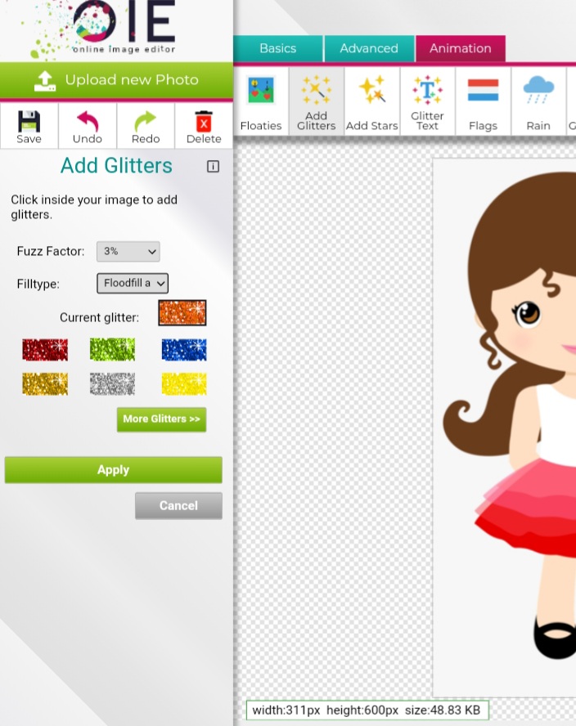This screenshot has height=726, width=576.
Task: Open the Floaties animation tool
Action: (261, 102)
